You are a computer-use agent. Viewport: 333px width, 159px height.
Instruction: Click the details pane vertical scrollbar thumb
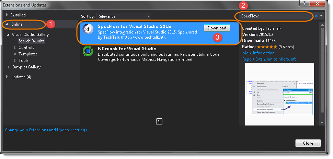(322, 70)
